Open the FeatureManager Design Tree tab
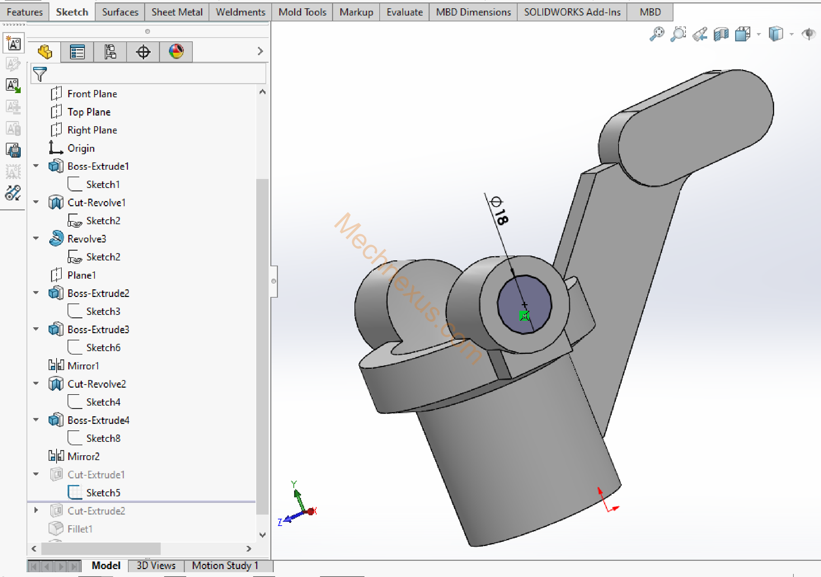 [x=45, y=52]
